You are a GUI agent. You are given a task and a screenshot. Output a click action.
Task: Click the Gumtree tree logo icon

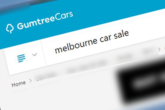(x=10, y=29)
